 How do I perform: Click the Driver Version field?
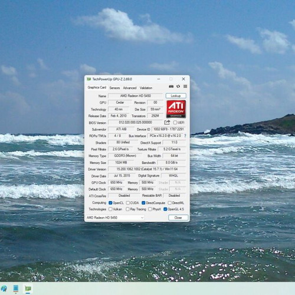pyautogui.click(x=147, y=169)
